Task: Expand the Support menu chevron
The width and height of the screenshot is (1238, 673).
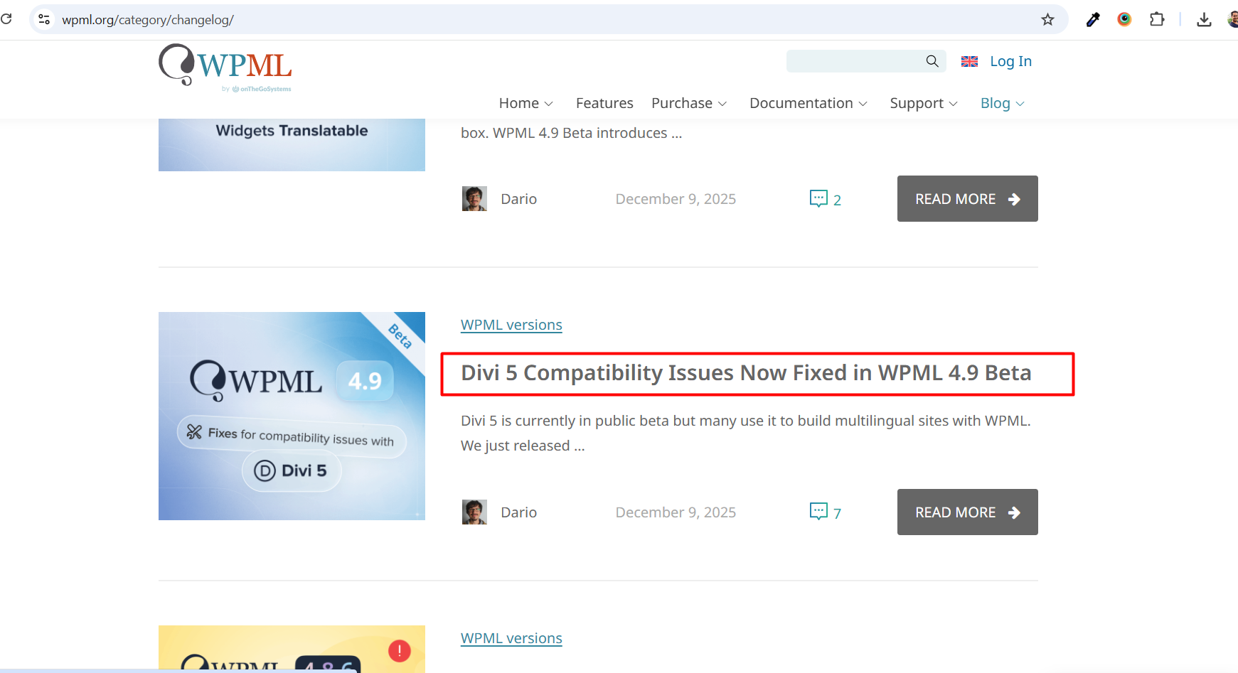Action: (x=954, y=104)
